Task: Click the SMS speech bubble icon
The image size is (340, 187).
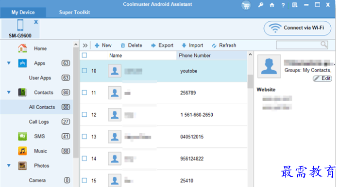Action: coord(22,136)
